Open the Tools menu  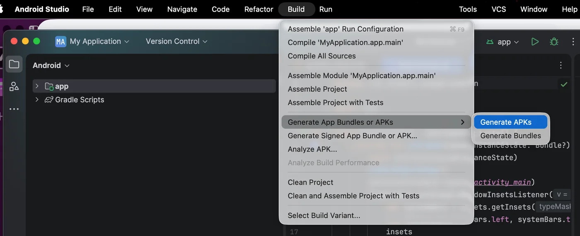pos(468,9)
